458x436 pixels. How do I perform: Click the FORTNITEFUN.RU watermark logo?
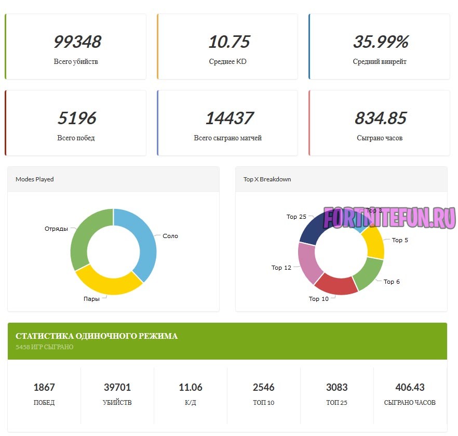point(389,218)
